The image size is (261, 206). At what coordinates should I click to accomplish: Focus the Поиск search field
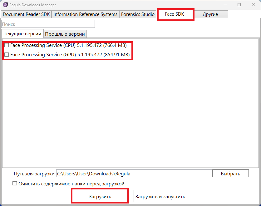(48, 24)
